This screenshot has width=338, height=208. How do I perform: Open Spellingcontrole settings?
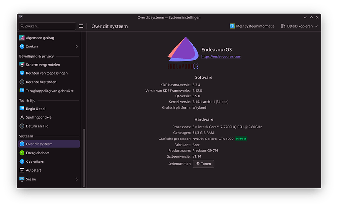(x=49, y=117)
